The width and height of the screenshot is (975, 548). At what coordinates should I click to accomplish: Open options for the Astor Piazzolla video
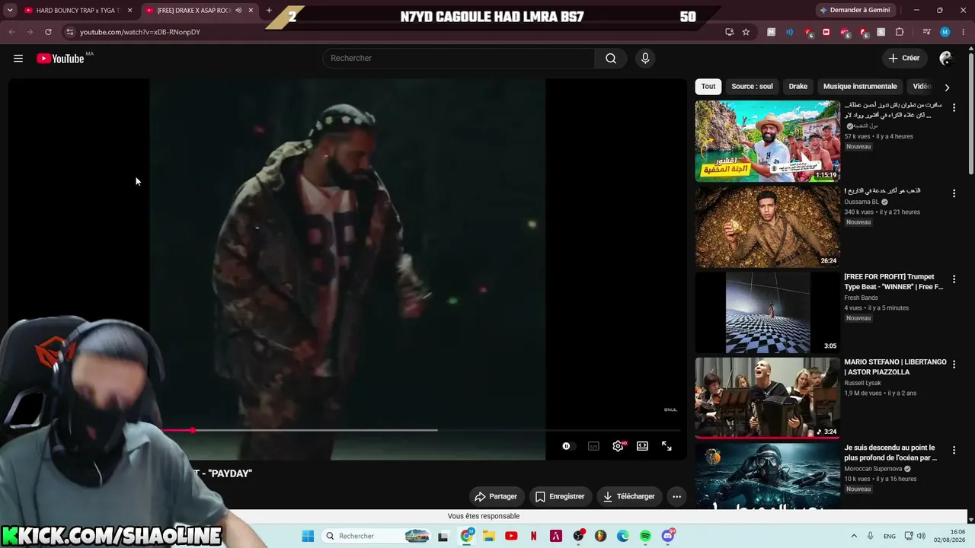click(954, 365)
